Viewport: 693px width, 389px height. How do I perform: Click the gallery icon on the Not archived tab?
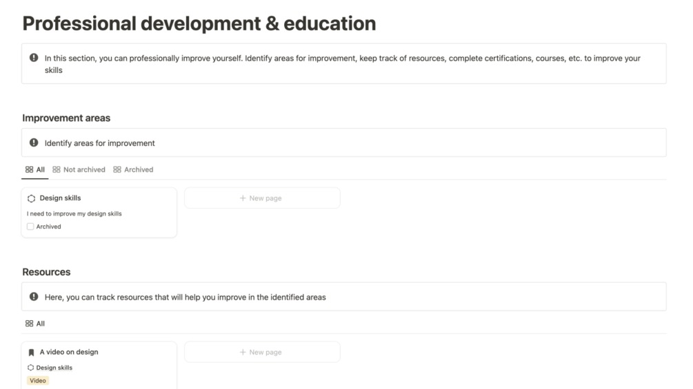pyautogui.click(x=57, y=169)
